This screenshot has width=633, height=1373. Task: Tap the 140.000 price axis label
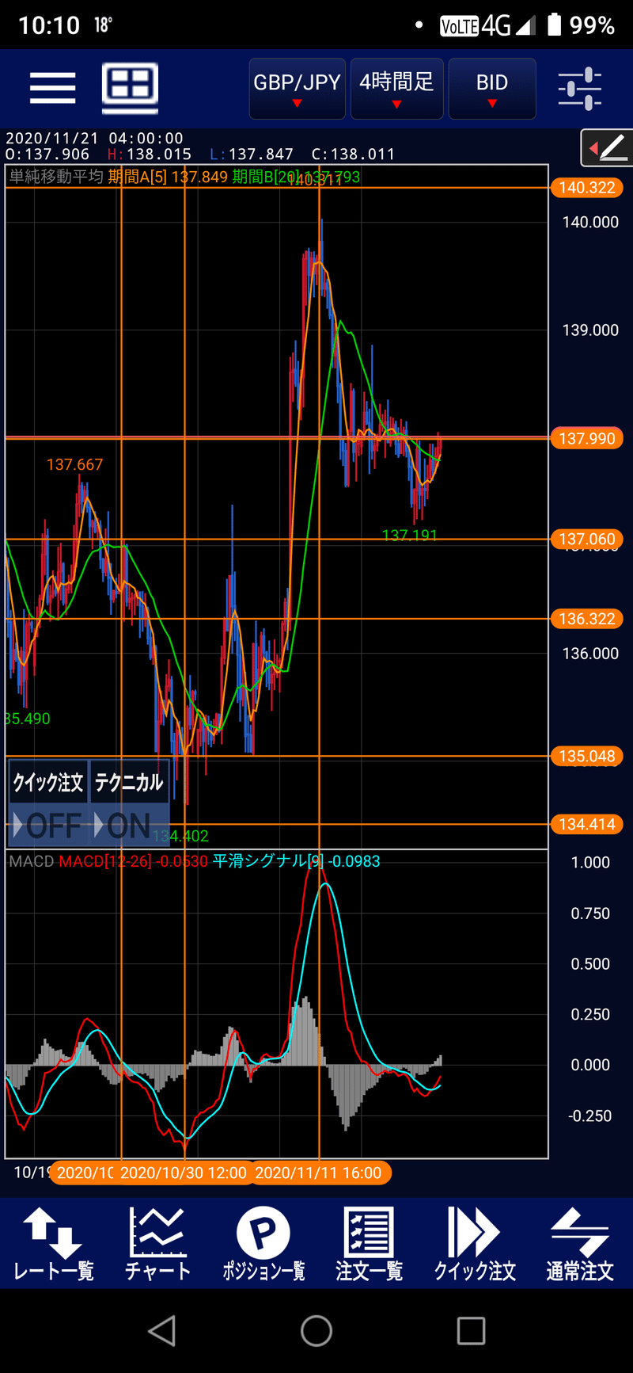[x=590, y=223]
